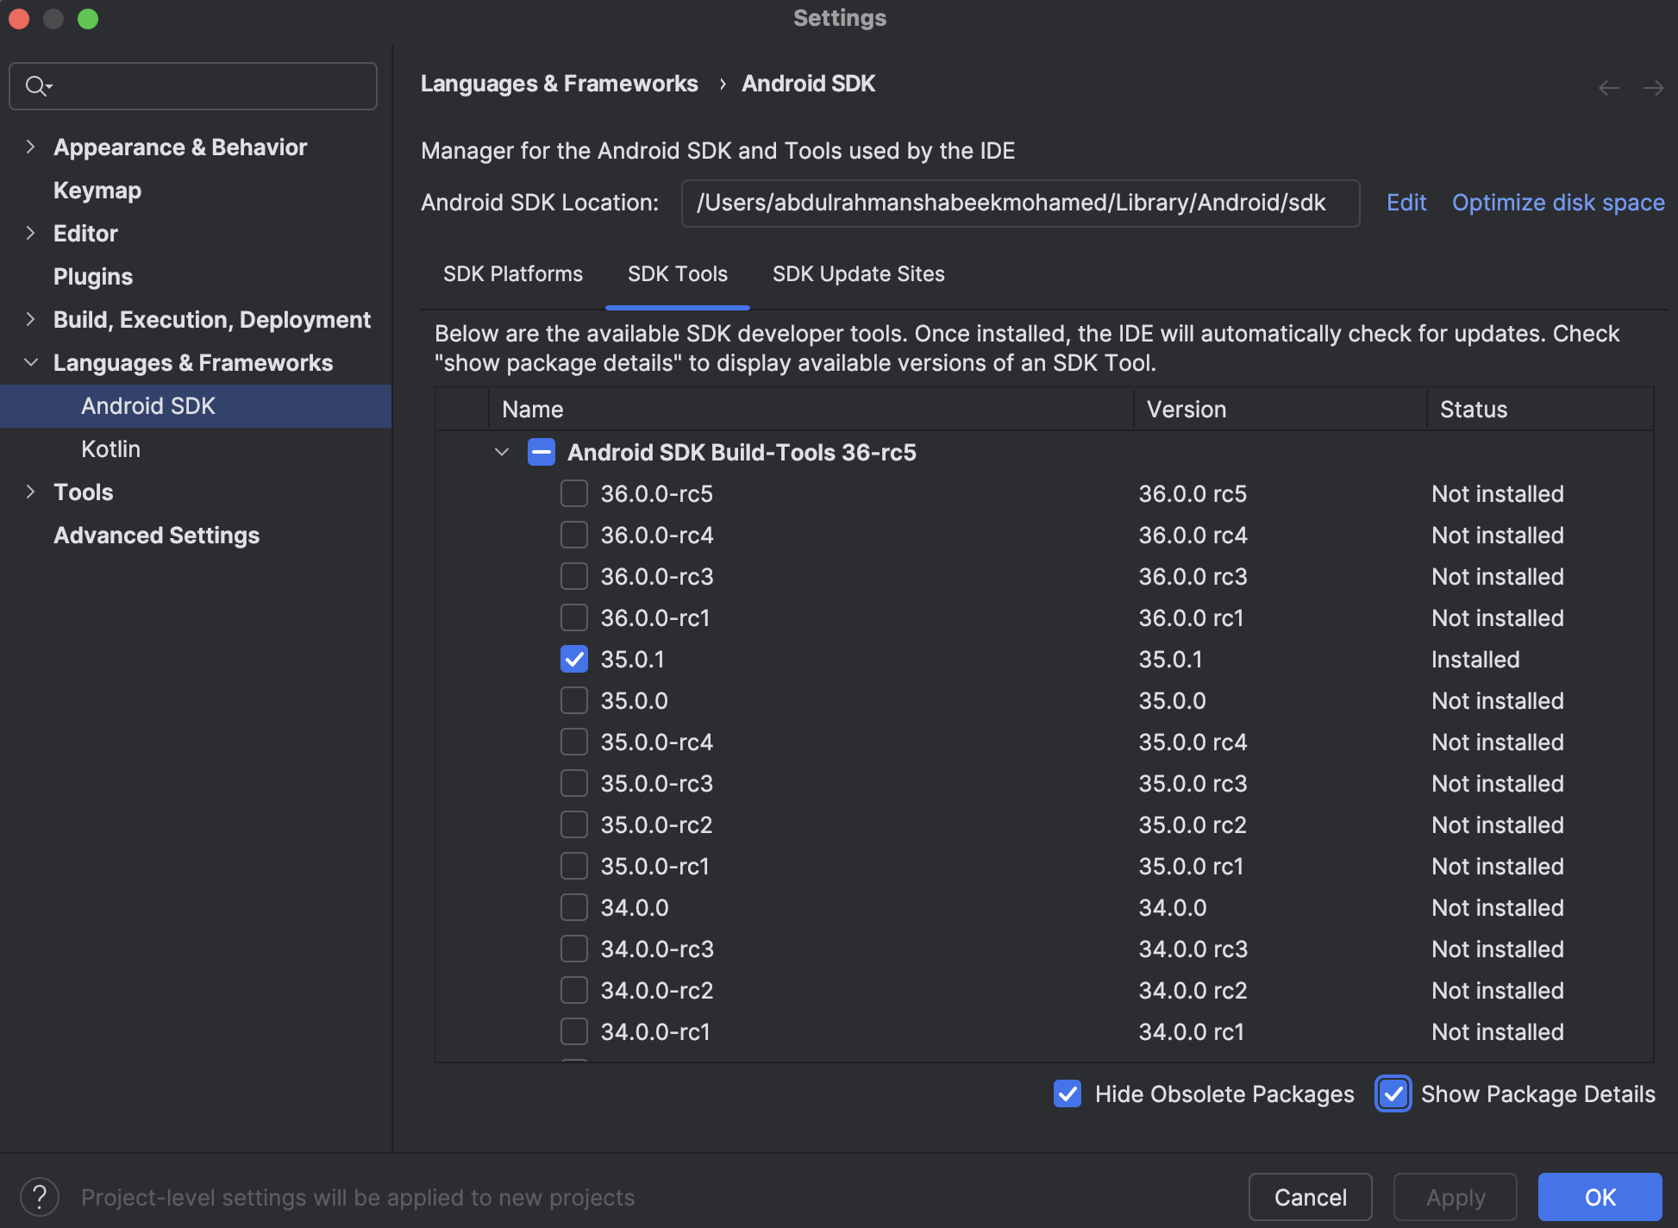
Task: Select Android SDK in sidebar
Action: (x=196, y=406)
